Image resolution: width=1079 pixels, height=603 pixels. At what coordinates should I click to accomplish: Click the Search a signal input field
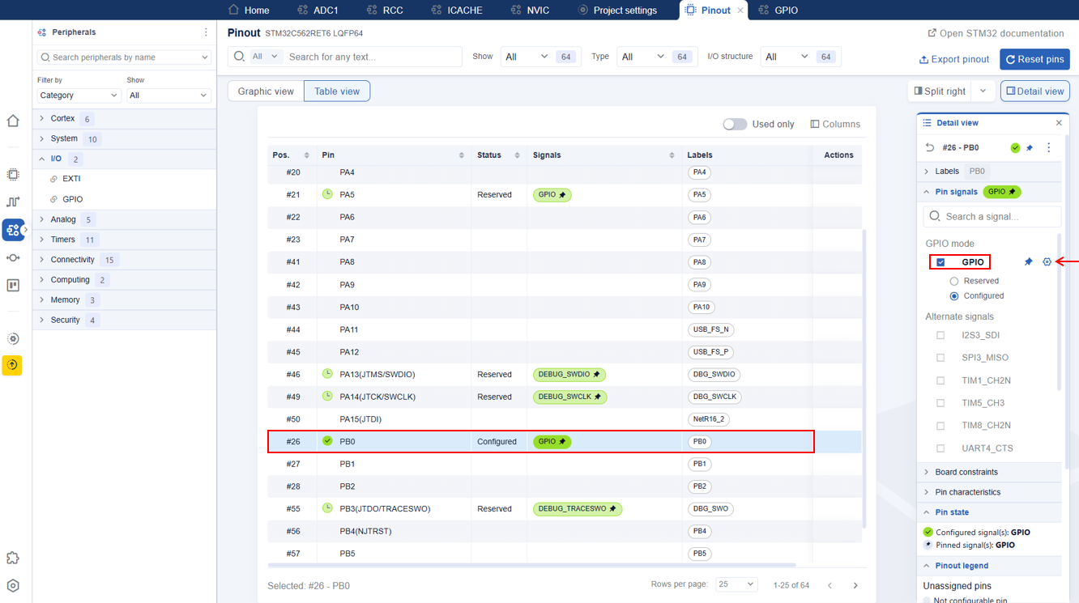(1000, 217)
